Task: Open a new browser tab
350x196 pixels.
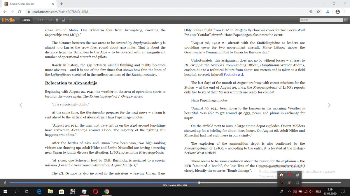Action: click(62, 4)
